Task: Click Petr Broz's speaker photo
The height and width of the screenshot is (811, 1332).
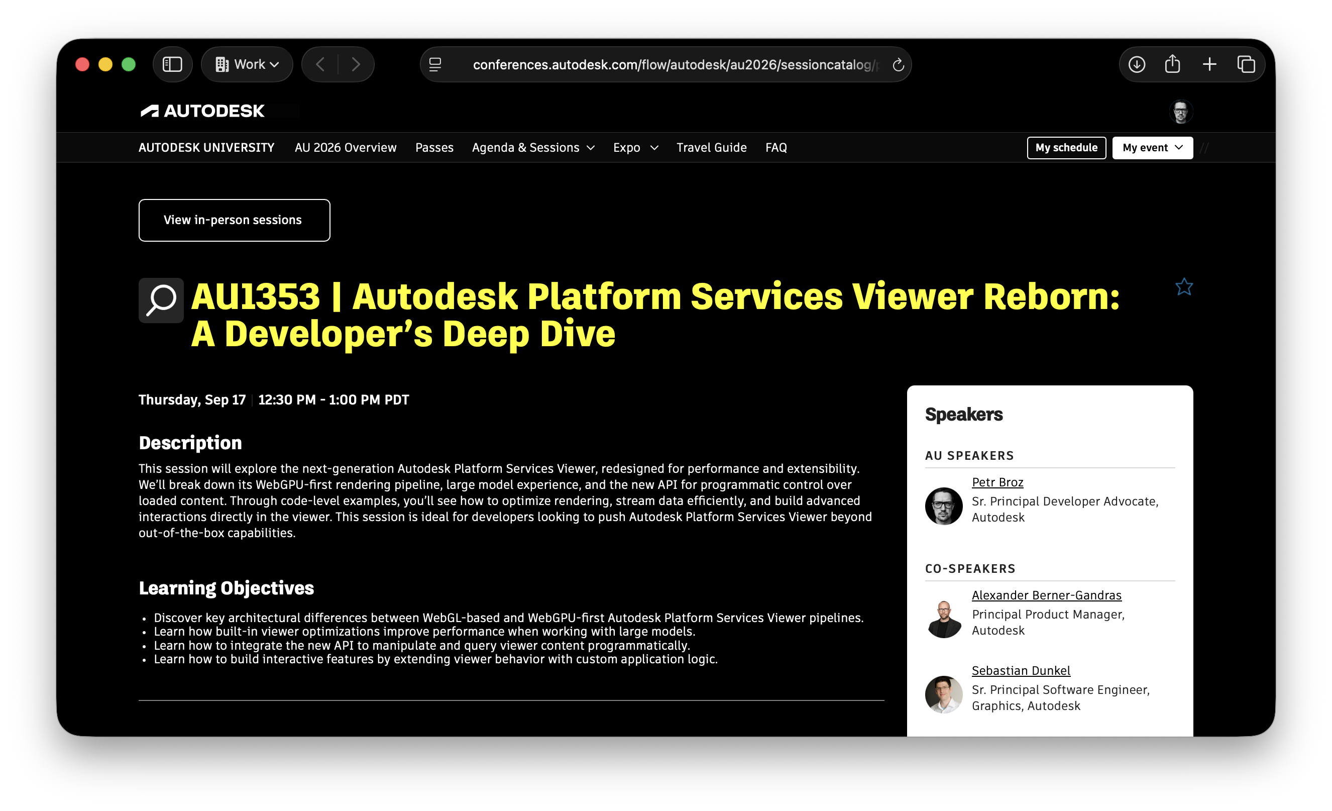Action: 943,506
